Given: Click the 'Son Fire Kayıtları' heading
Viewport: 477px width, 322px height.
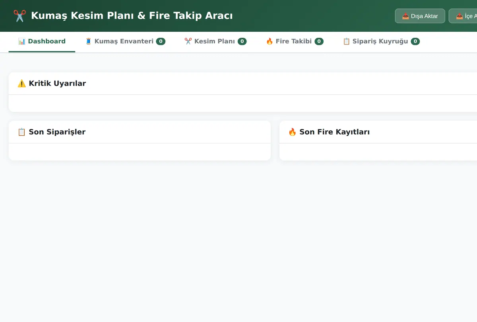Looking at the screenshot, I should (335, 132).
